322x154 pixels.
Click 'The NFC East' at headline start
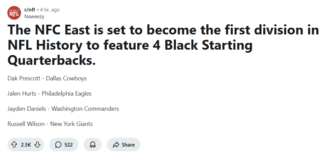pos(49,30)
